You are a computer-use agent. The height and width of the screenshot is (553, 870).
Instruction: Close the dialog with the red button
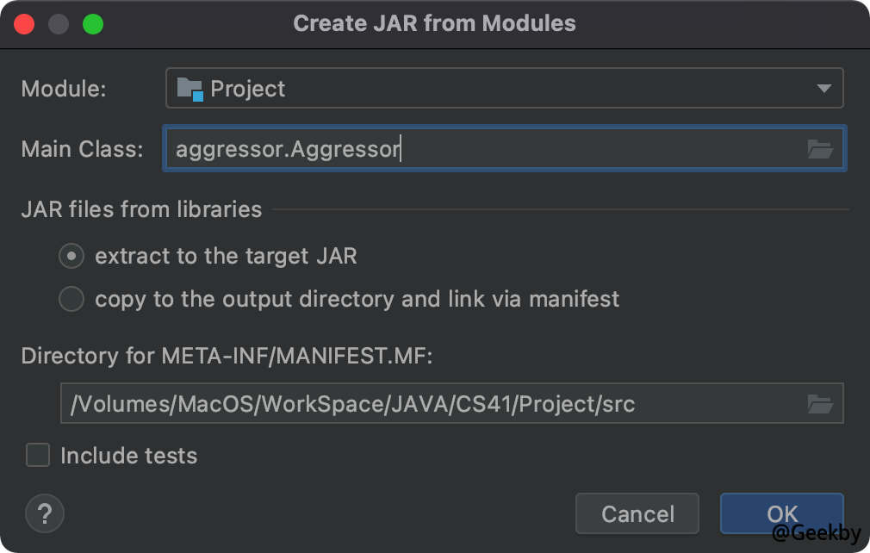click(24, 24)
